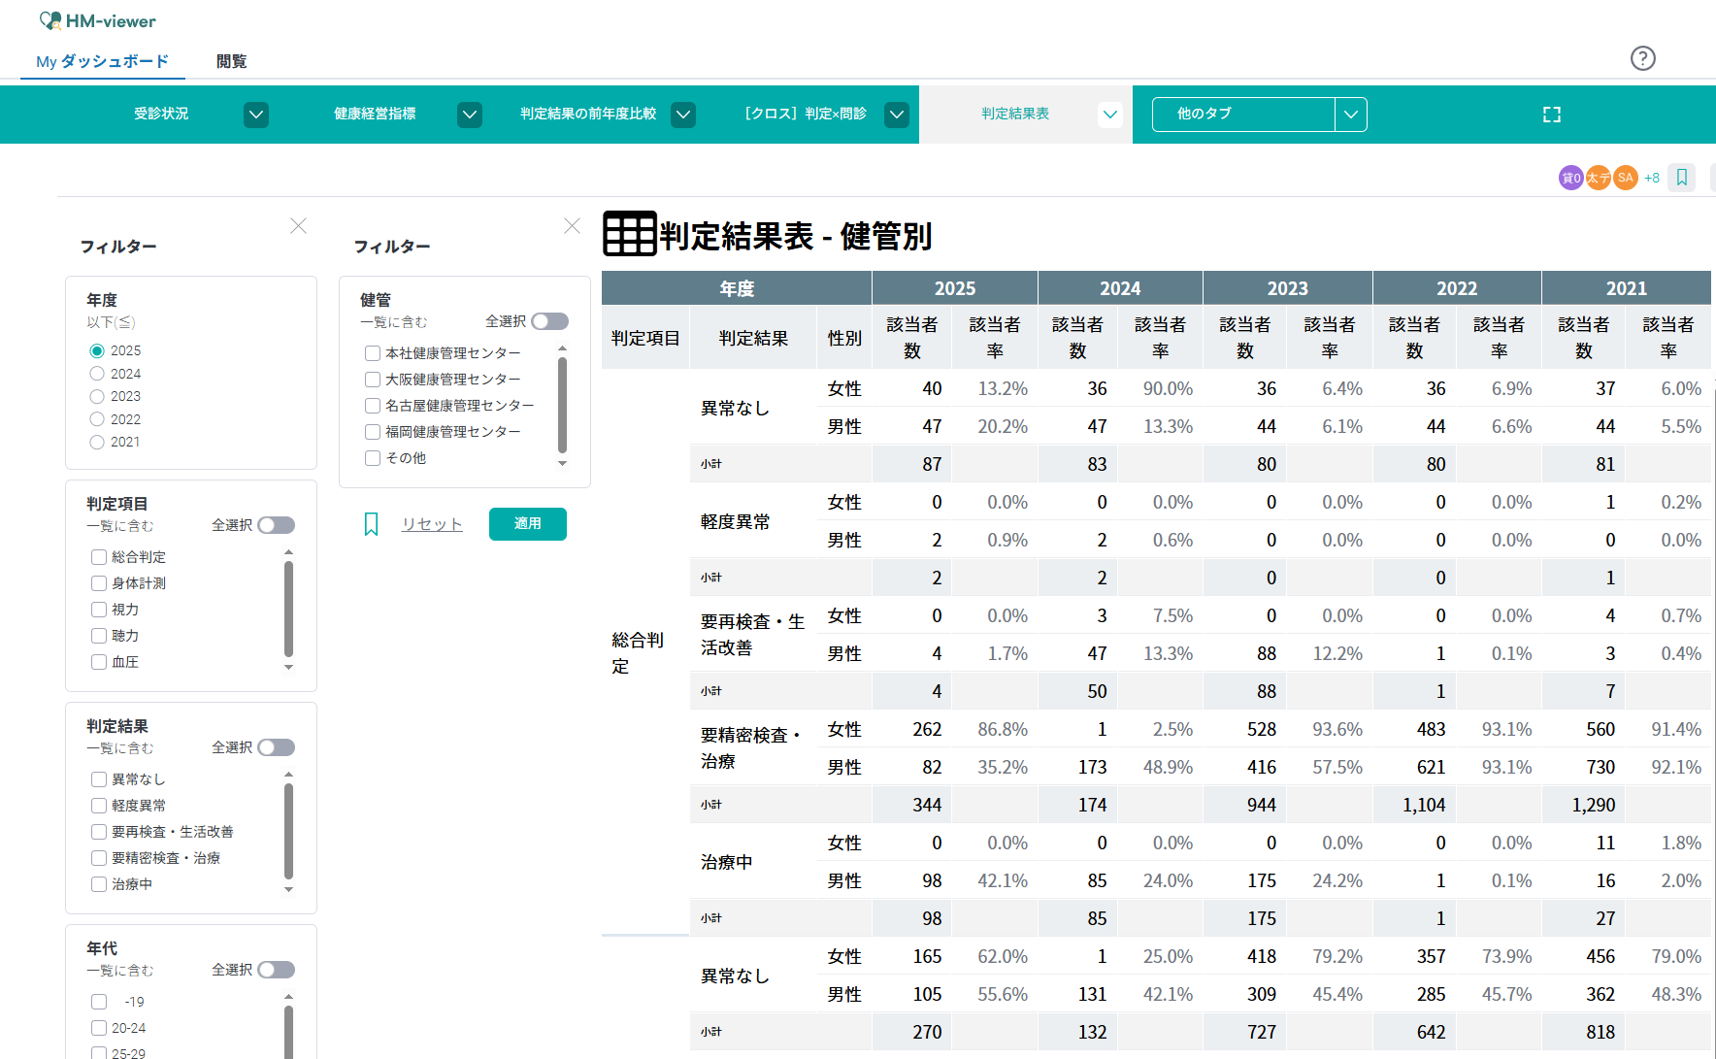Close the left フィルター panel
This screenshot has width=1716, height=1059.
pos(298,226)
